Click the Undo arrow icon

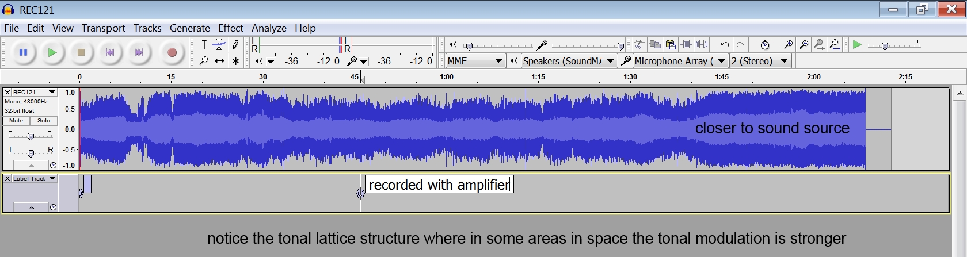725,45
